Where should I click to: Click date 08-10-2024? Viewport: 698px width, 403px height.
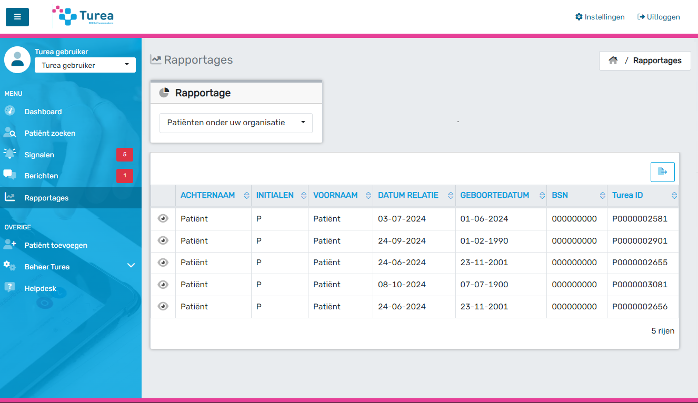click(x=402, y=285)
